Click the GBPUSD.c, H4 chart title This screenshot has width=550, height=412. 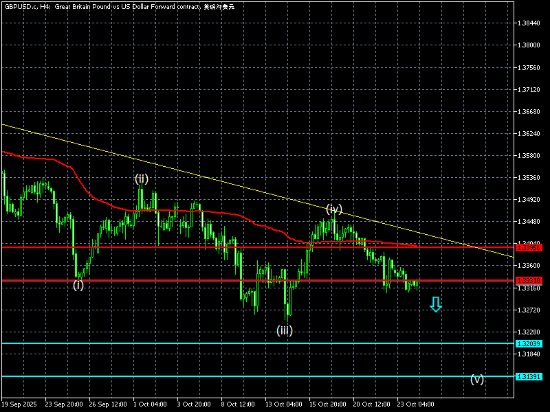119,7
